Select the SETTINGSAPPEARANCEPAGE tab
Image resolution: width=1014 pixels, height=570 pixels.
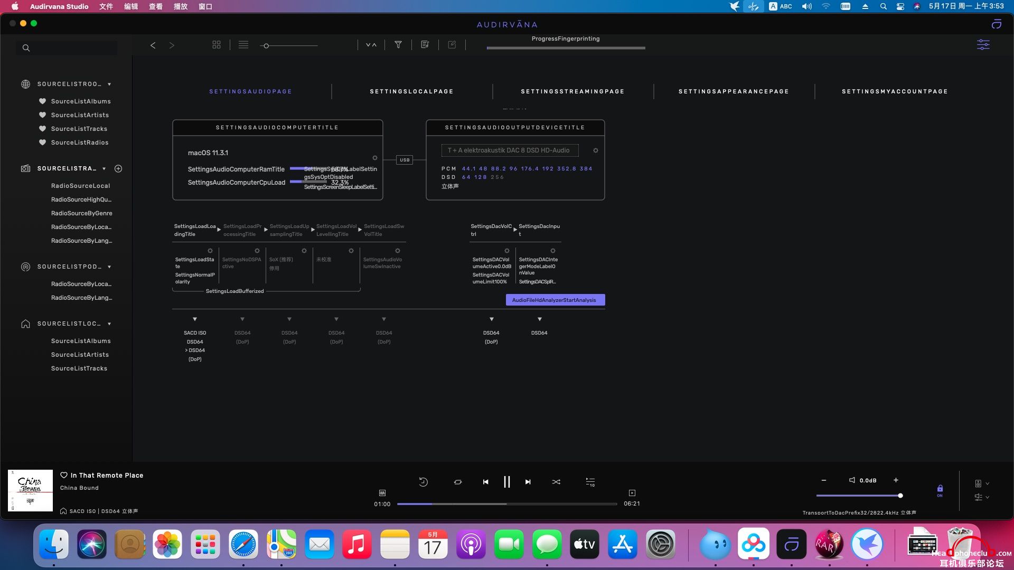coord(734,92)
